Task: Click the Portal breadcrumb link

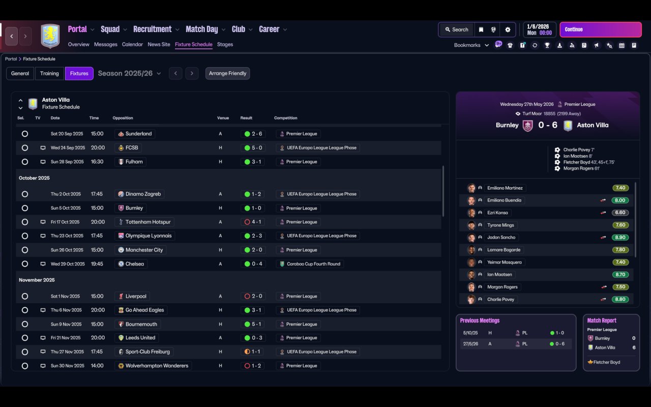Action: (x=11, y=59)
